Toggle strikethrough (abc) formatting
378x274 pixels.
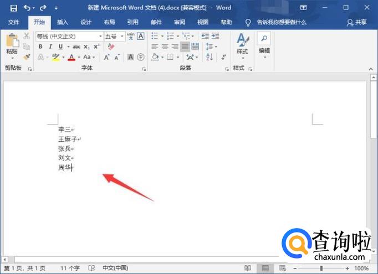tap(76, 46)
